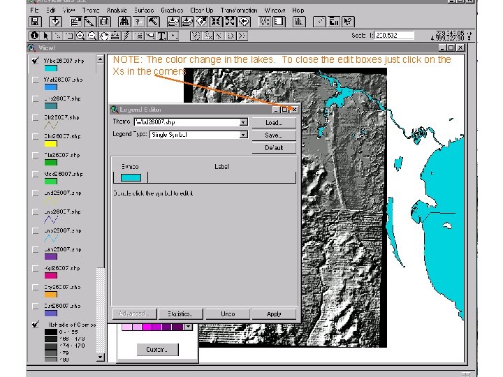Select the Select Feature rectangle tool
This screenshot has width=503, height=377.
69,36
